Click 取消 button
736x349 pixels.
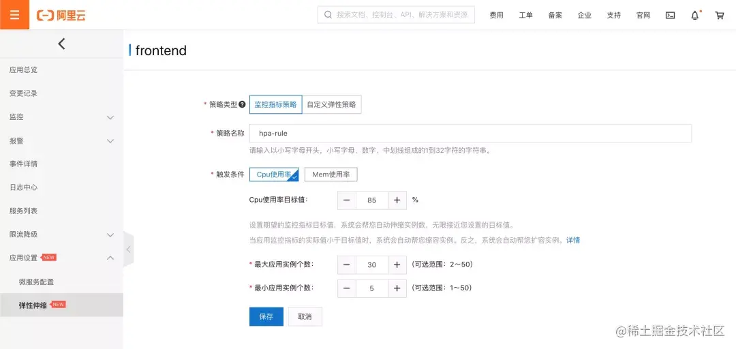305,316
